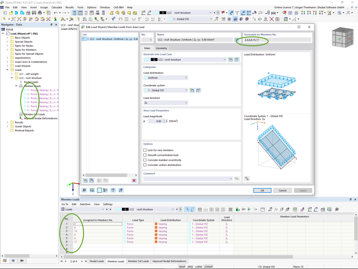
Task: Click magnifier icon at Member Loads toolbar end
Action: 337,210
